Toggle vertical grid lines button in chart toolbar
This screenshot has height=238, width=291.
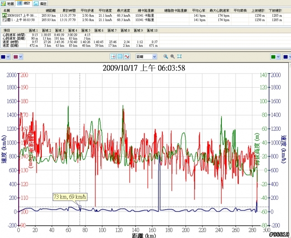point(113,56)
